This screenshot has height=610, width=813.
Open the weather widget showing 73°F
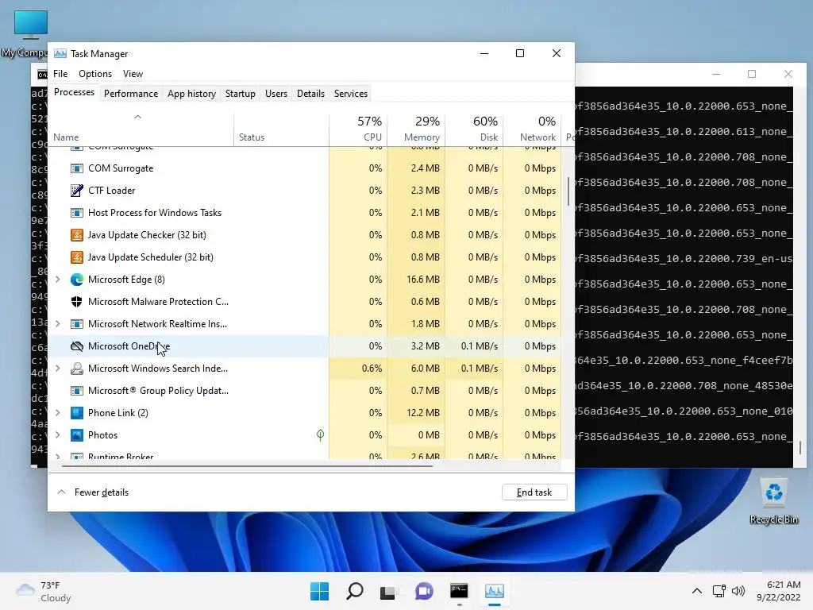click(x=44, y=591)
